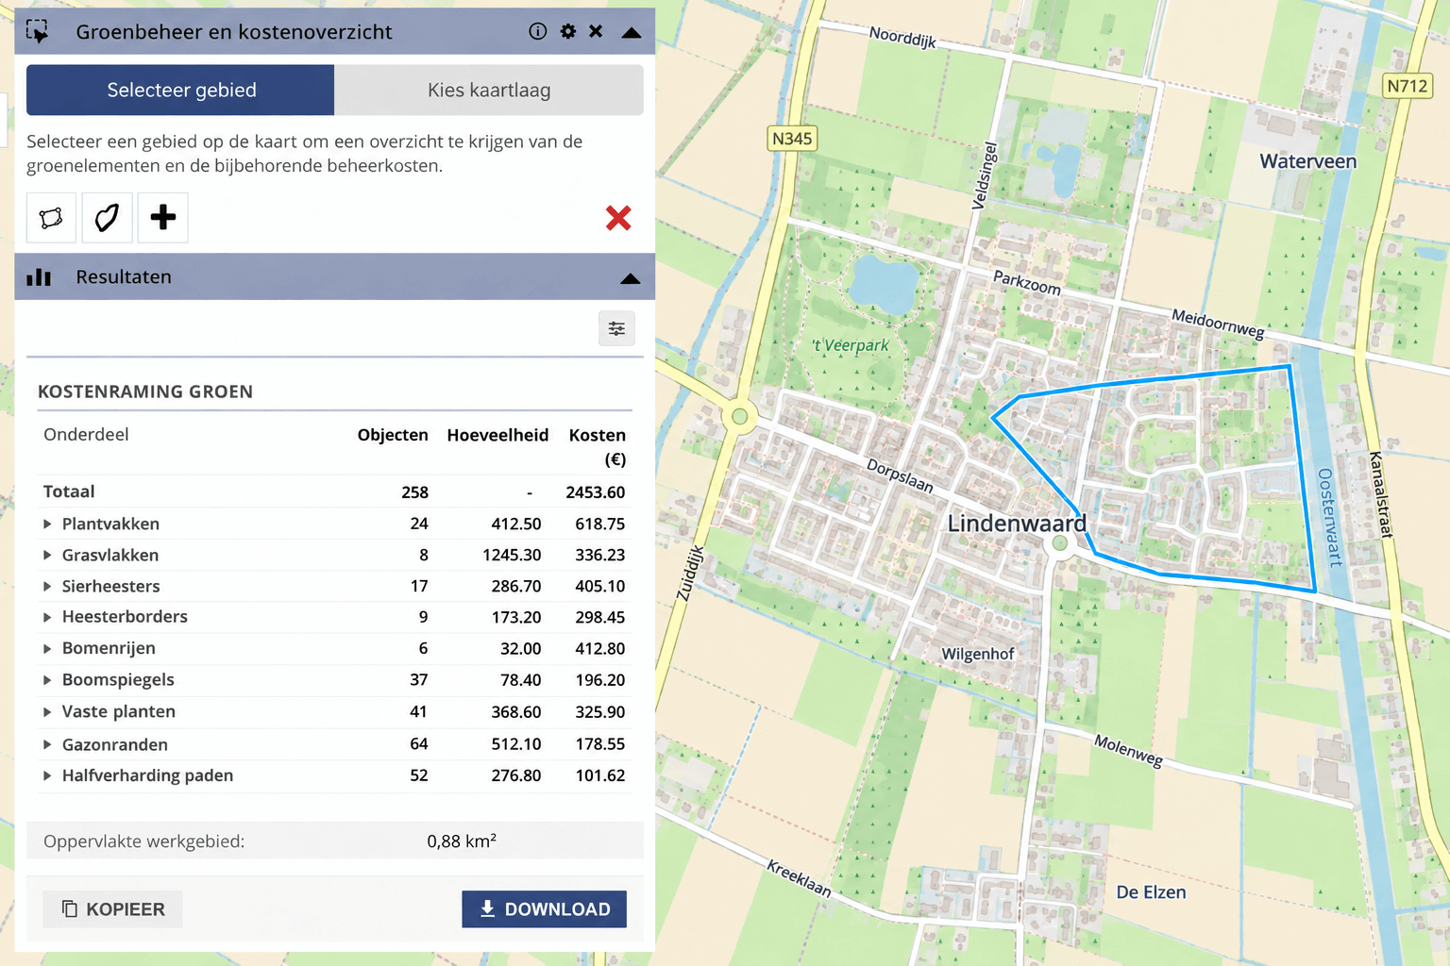The image size is (1450, 966).
Task: Click the KOPIEER button
Action: (x=112, y=909)
